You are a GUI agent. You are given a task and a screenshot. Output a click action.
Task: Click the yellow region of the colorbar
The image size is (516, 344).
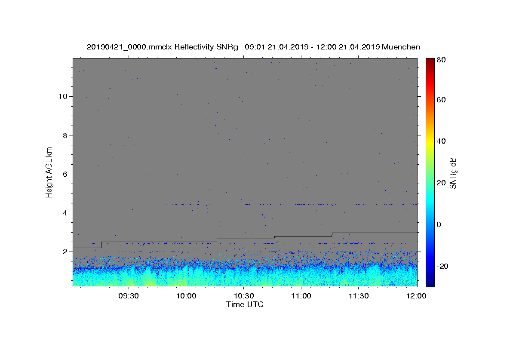tap(430, 141)
